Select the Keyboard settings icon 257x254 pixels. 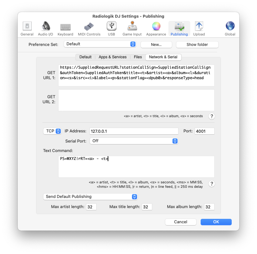66,29
